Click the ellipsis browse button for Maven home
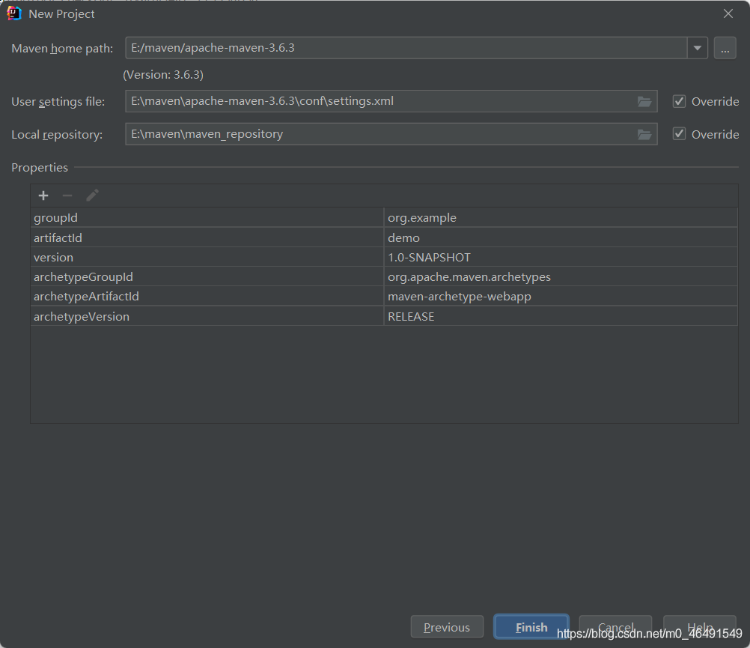750x648 pixels. pyautogui.click(x=725, y=49)
